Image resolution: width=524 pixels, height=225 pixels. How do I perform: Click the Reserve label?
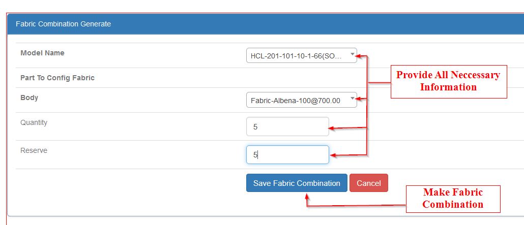click(34, 150)
